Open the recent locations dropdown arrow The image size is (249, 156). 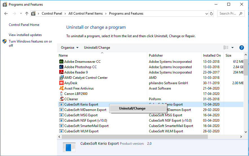21,14
